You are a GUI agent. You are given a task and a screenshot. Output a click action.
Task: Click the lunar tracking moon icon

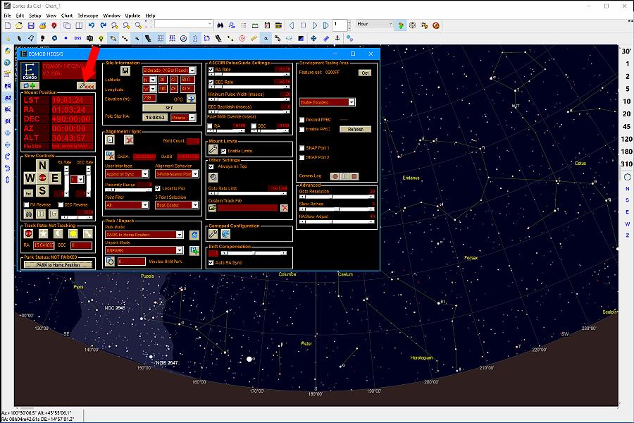[58, 233]
